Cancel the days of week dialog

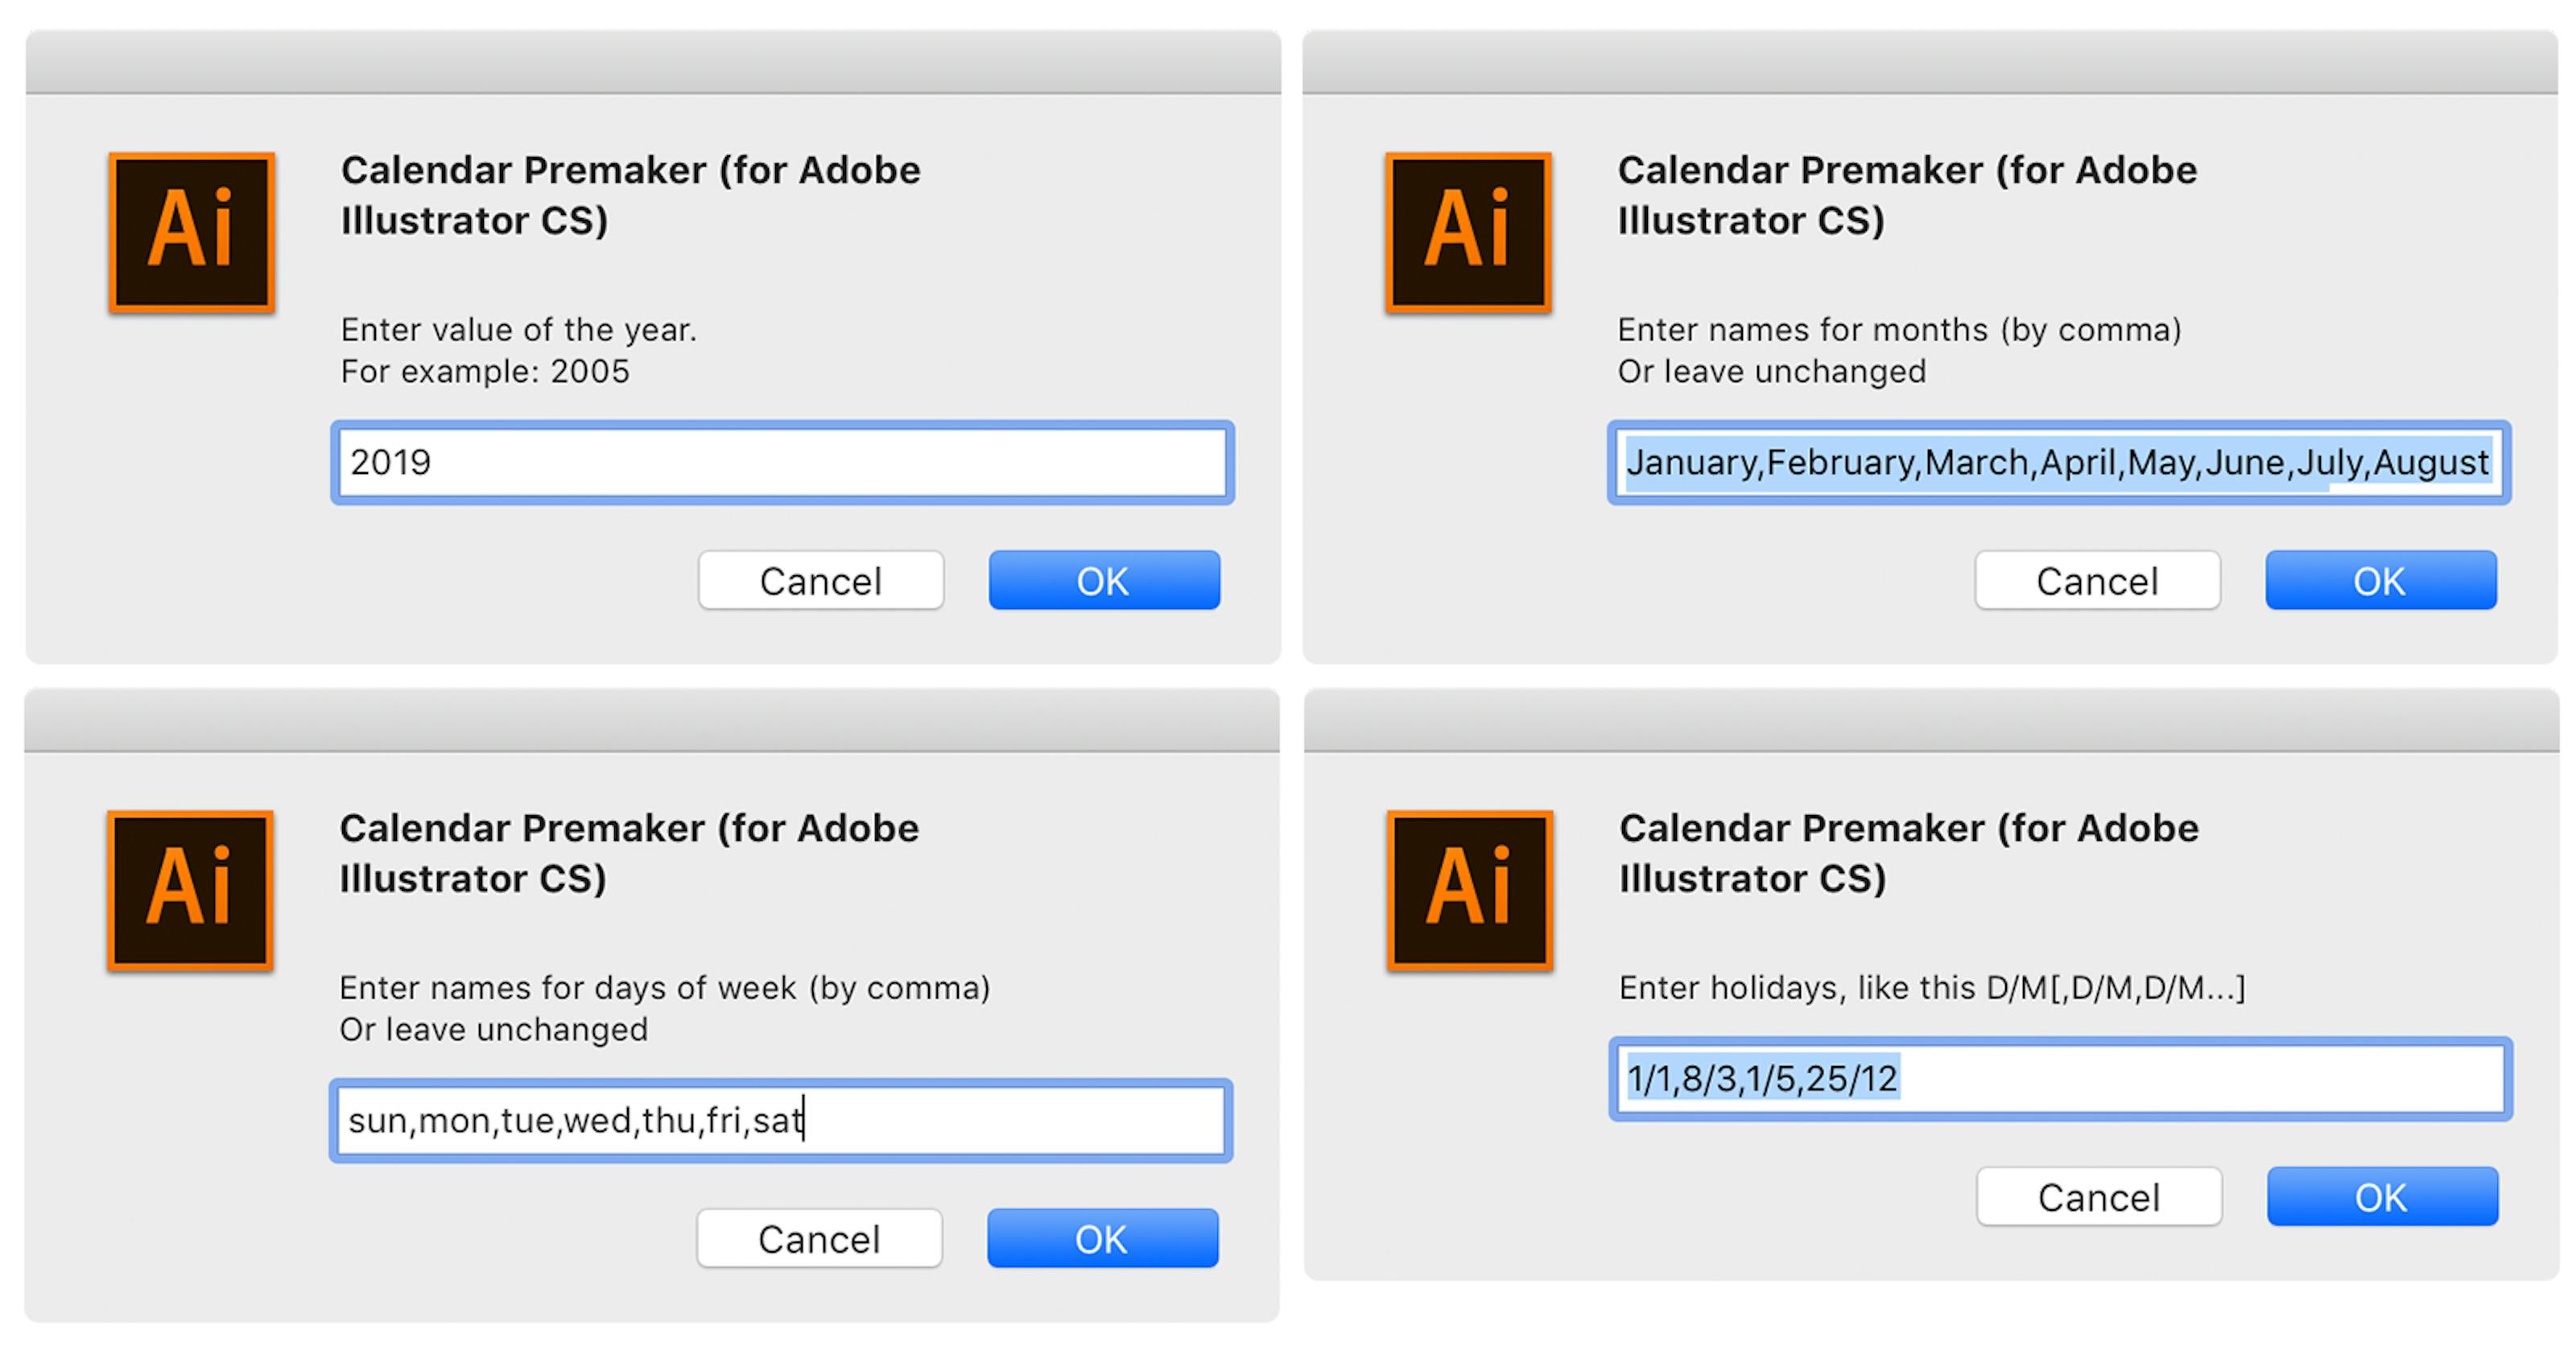point(818,1237)
